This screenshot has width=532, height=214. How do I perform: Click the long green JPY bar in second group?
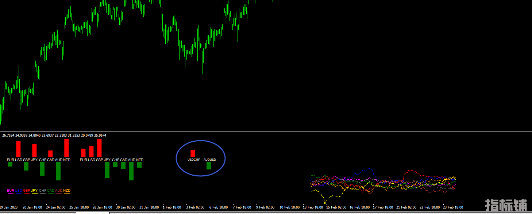click(x=107, y=170)
